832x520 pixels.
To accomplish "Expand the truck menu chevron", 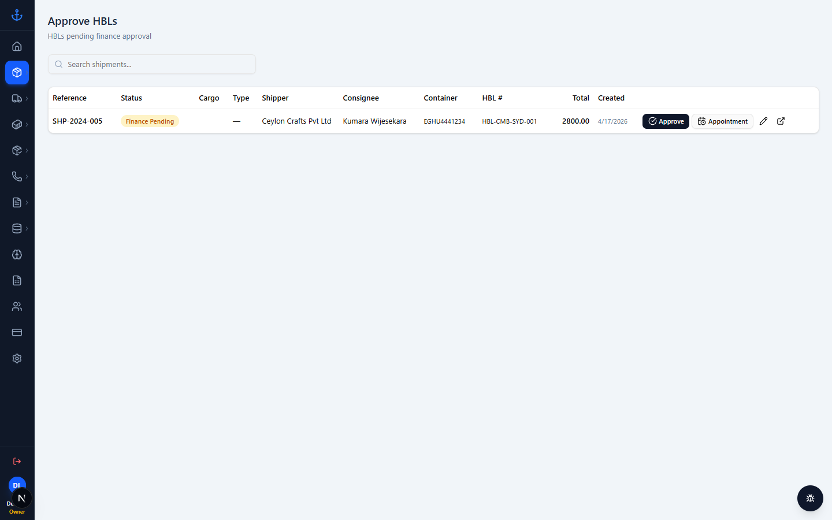I will pyautogui.click(x=27, y=98).
